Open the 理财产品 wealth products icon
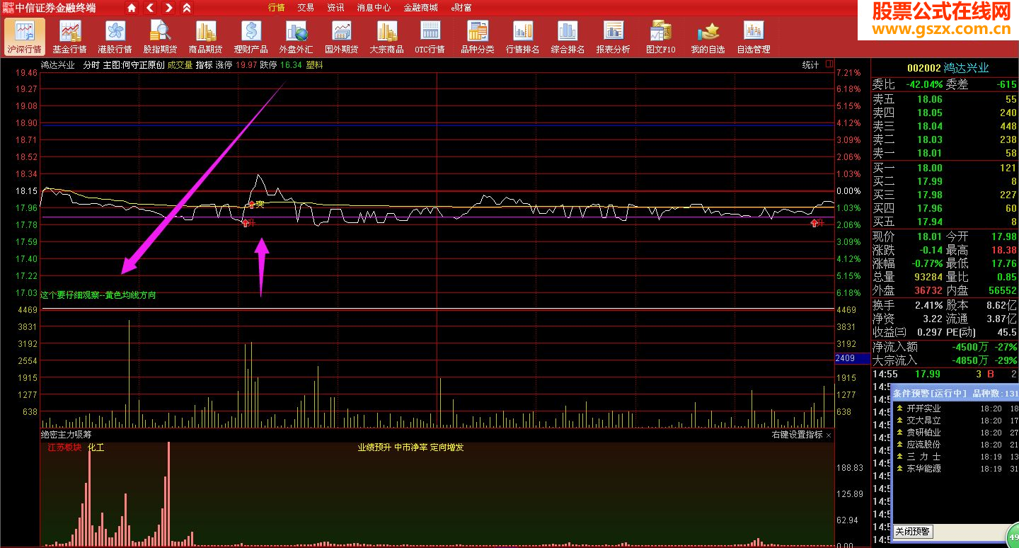1019x548 pixels. [251, 37]
